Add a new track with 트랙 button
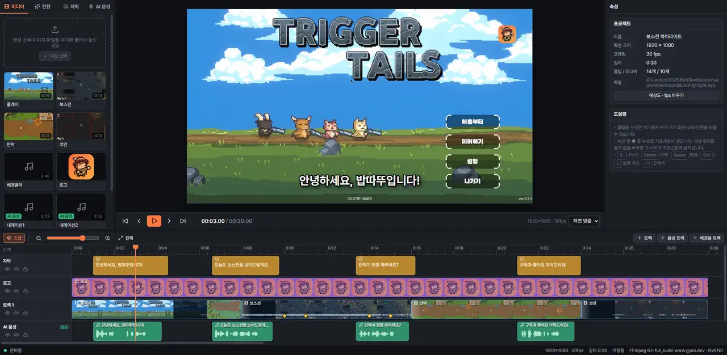The width and height of the screenshot is (727, 355). pos(645,238)
